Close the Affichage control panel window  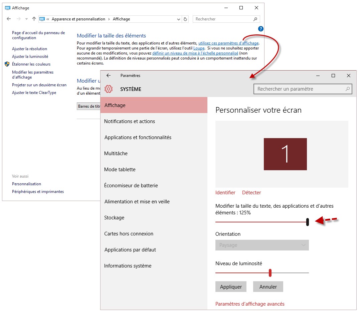tap(256, 8)
